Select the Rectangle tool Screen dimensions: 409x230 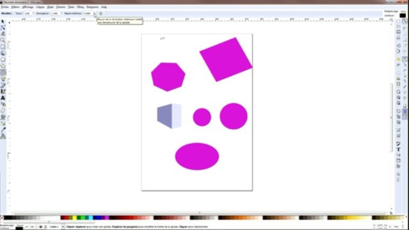tap(3, 47)
